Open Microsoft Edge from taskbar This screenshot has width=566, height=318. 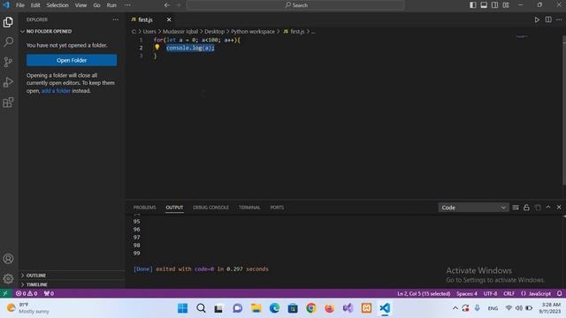pyautogui.click(x=275, y=308)
